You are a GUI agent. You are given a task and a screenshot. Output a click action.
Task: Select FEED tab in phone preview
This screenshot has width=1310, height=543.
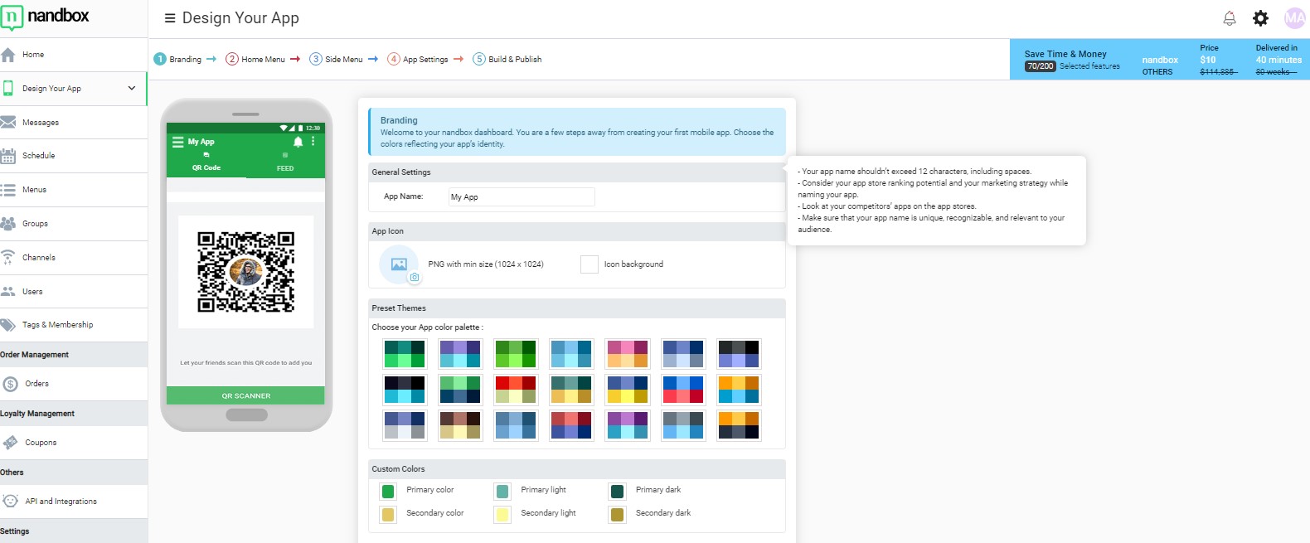285,162
